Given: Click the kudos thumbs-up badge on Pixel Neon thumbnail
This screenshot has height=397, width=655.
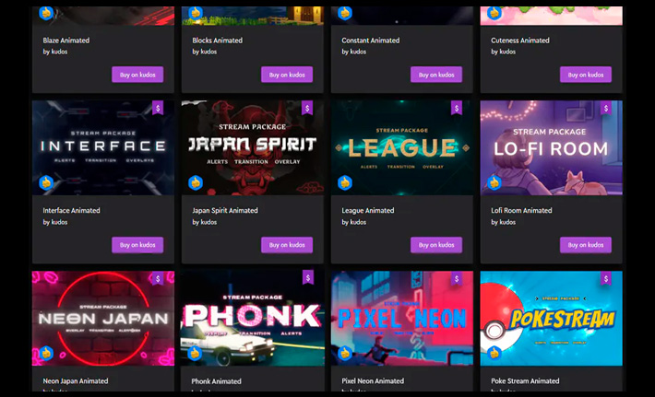Looking at the screenshot, I should coord(345,353).
